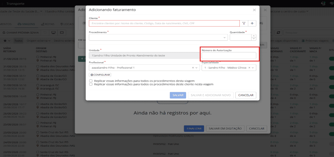The width and height of the screenshot is (334, 157).
Task: Click FERNANDA PORTUGAL CARLIN text
Action: [x=173, y=136]
